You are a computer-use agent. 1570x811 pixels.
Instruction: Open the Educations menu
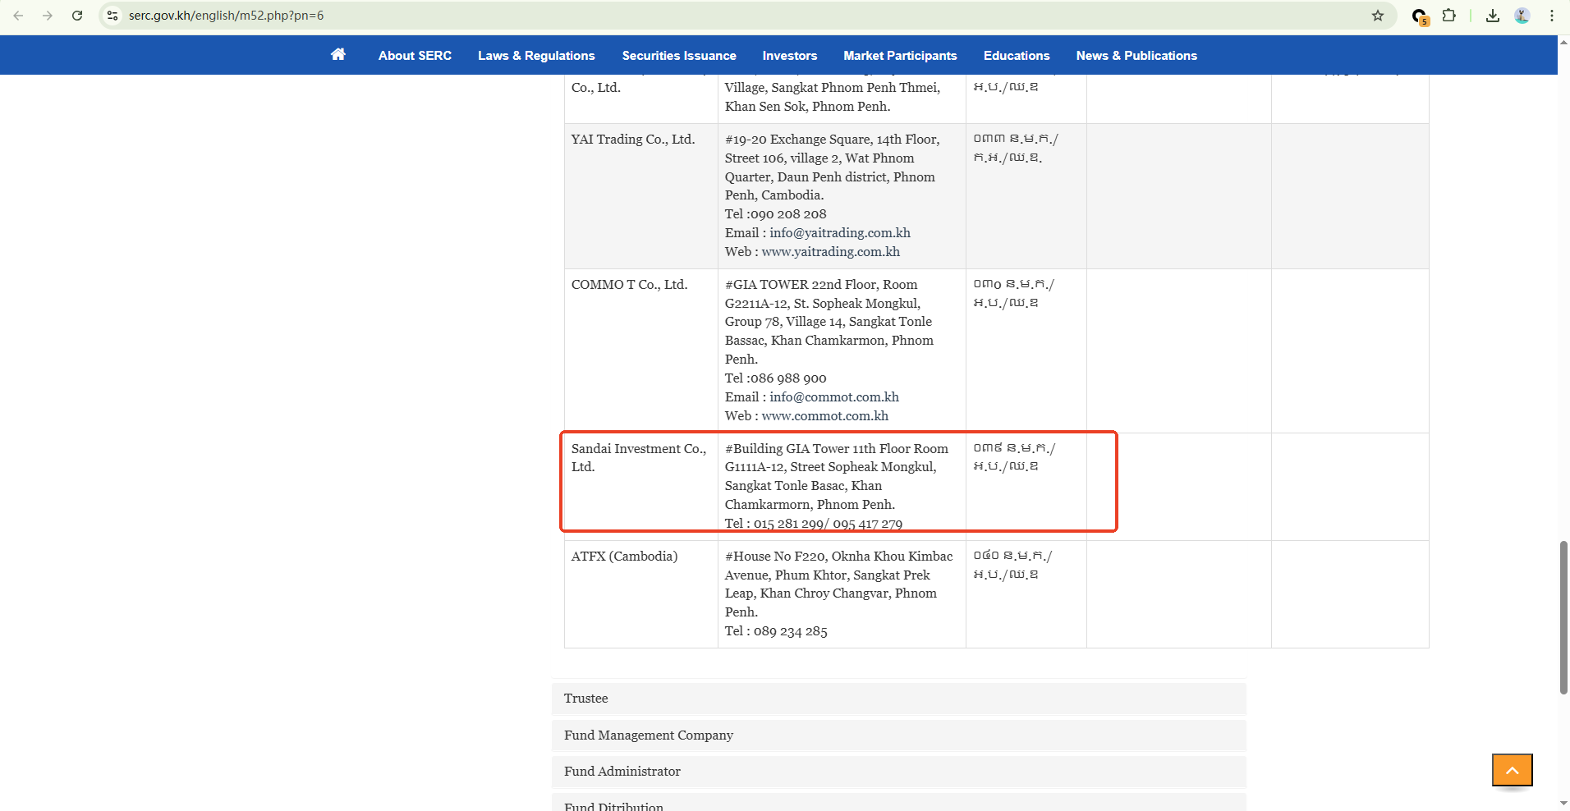tap(1017, 56)
